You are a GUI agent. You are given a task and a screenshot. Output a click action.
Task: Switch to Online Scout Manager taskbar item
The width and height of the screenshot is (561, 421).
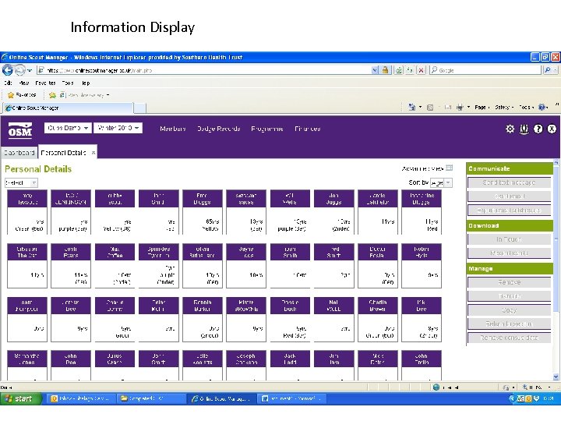coord(222,398)
